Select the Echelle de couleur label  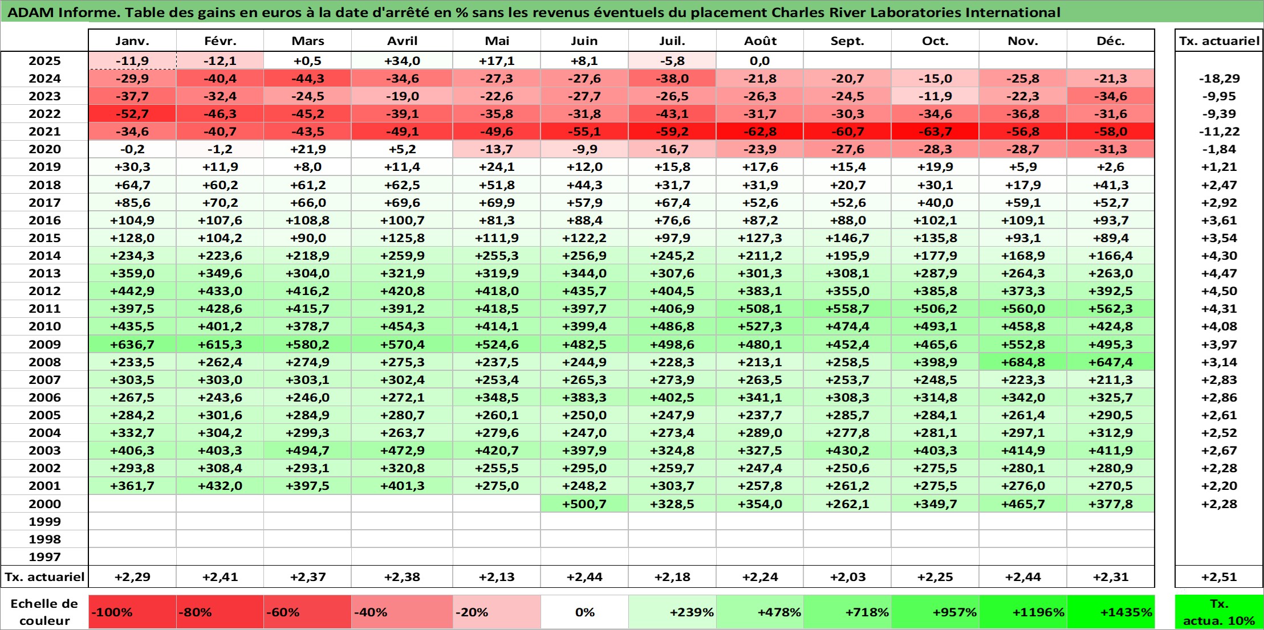[x=44, y=612]
